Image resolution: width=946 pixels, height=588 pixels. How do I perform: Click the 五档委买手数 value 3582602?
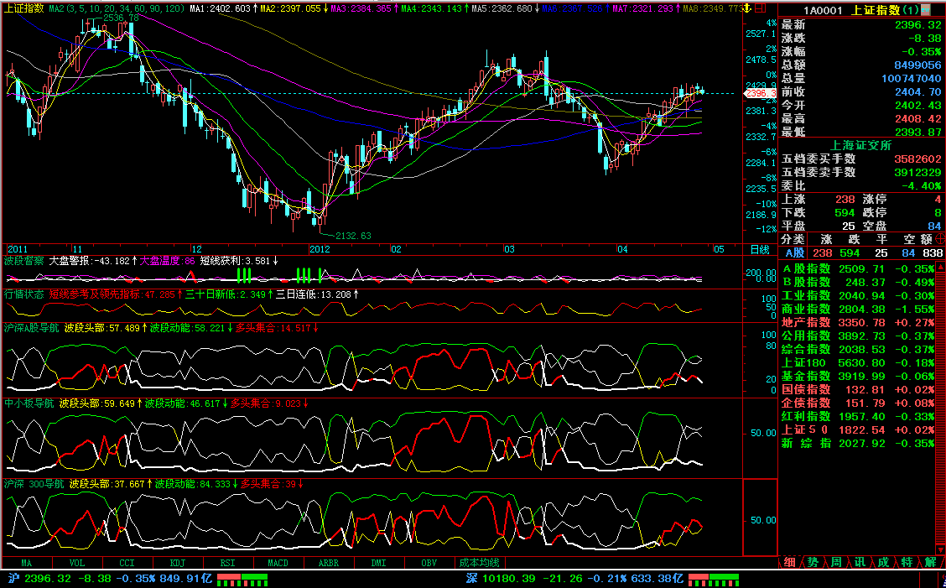click(917, 159)
